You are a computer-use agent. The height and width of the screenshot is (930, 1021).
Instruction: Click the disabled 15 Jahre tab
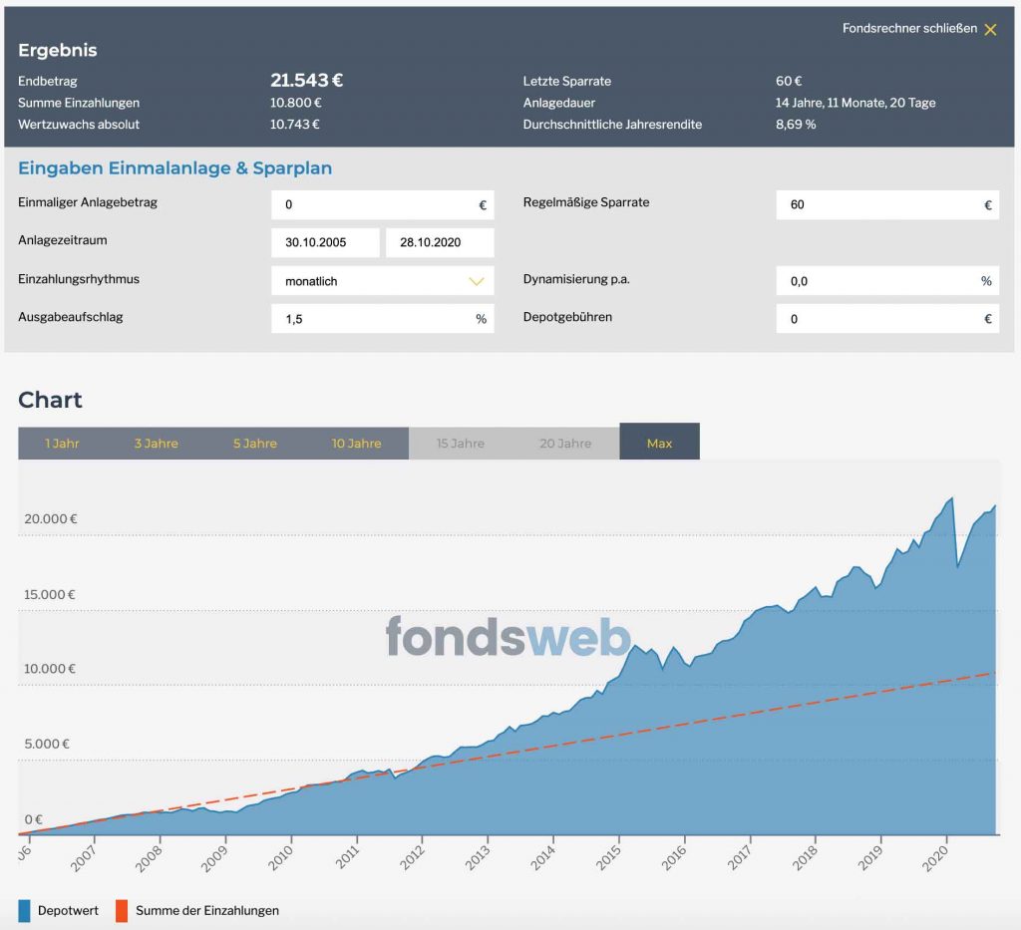click(461, 444)
